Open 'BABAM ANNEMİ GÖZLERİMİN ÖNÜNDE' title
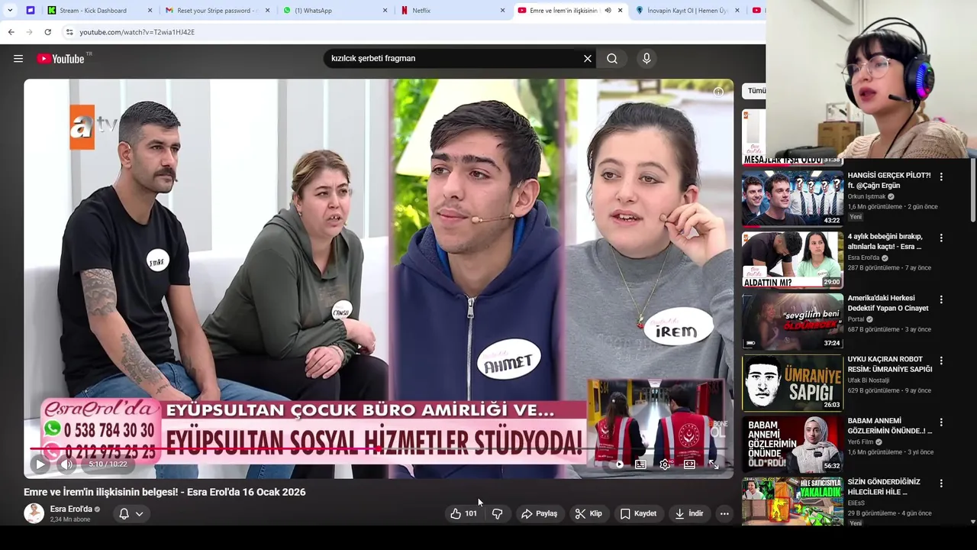The width and height of the screenshot is (977, 550). tap(889, 425)
